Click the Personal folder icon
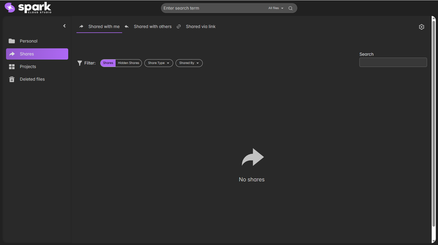 (12, 41)
